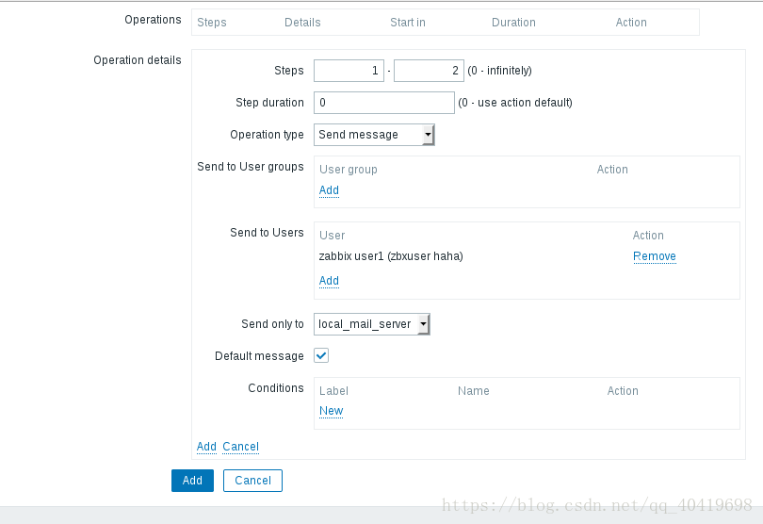
Task: Click the Default message label
Action: click(x=259, y=356)
